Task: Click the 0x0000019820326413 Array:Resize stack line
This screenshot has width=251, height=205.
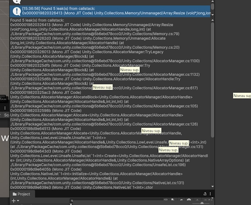Action: pos(92,25)
